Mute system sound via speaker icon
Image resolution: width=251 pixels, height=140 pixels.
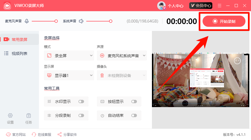[81, 21]
